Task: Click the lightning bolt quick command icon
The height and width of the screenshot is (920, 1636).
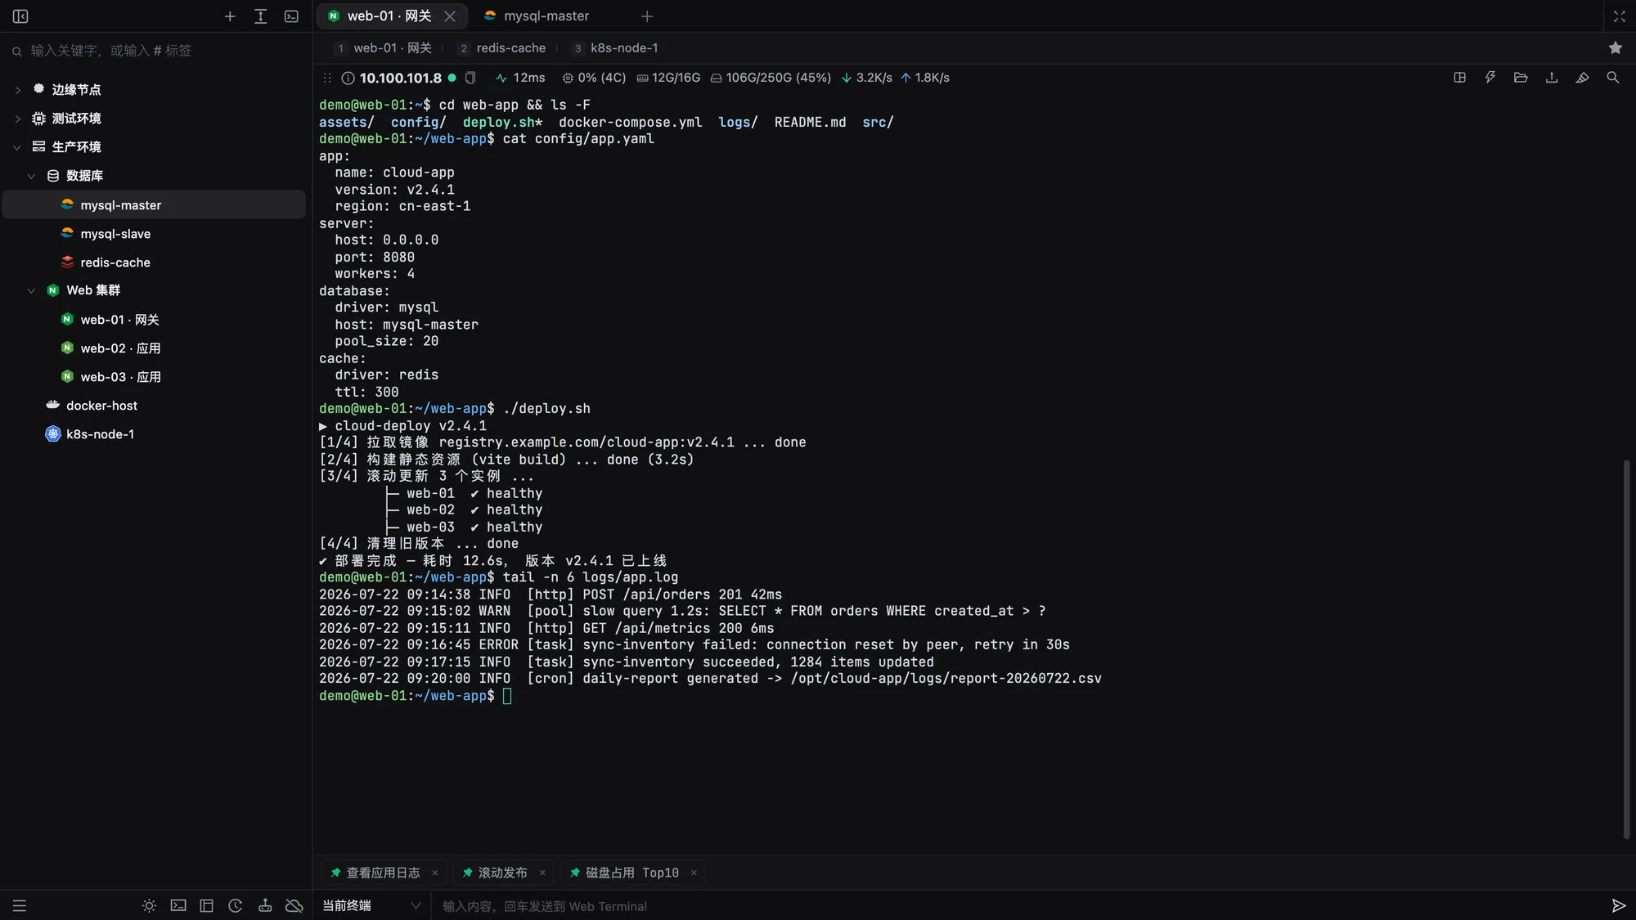Action: click(x=1490, y=78)
